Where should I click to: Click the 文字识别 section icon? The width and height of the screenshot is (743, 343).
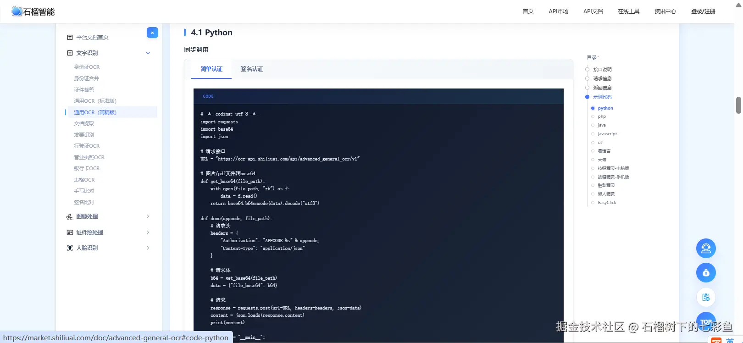[x=70, y=53]
